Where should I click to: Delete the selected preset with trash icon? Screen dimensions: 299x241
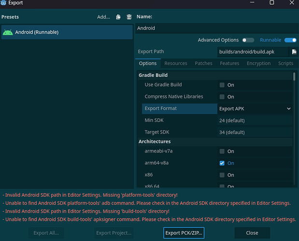point(129,17)
